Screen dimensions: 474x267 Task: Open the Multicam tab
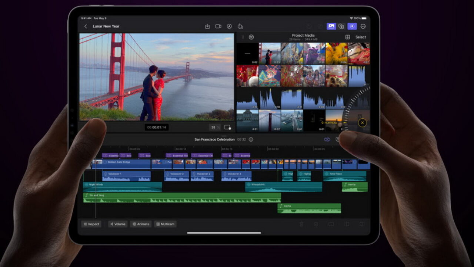pos(165,224)
